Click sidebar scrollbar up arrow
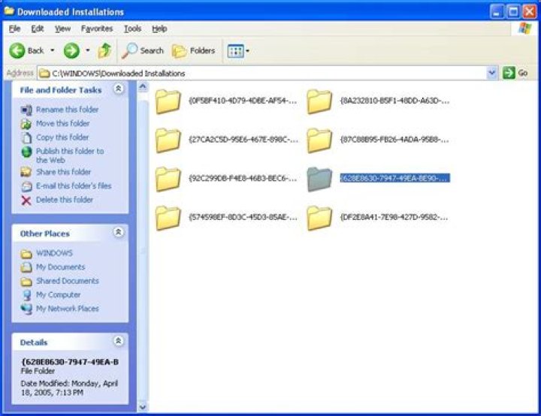541x416 pixels. pos(143,86)
